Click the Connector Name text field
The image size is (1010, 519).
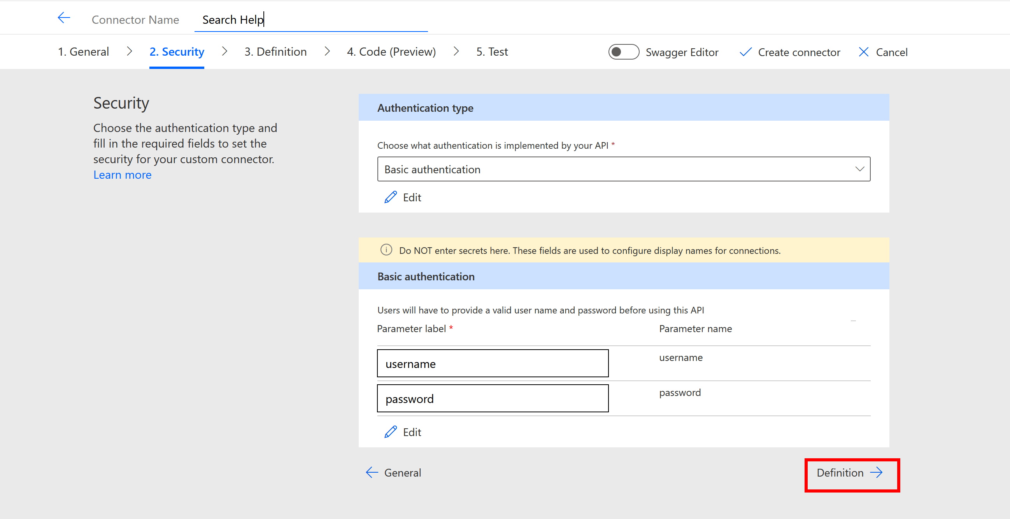[310, 19]
